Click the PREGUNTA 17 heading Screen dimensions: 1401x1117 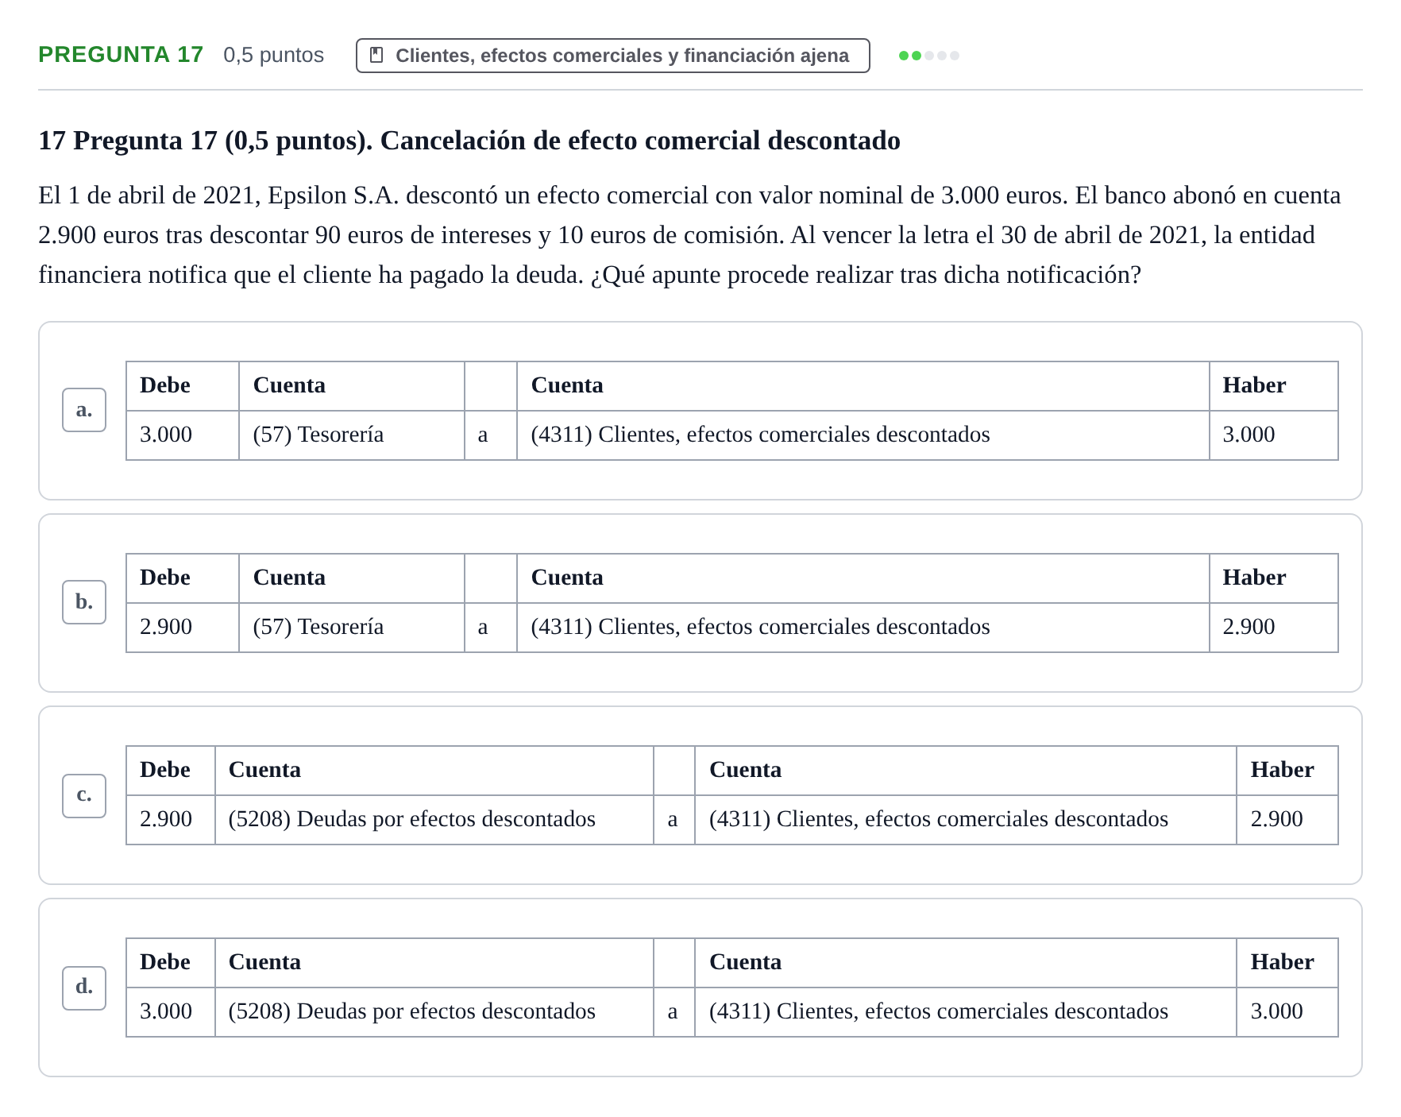121,55
